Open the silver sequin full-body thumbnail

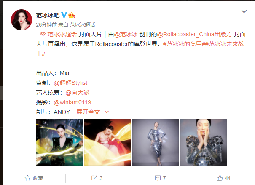click(x=156, y=142)
